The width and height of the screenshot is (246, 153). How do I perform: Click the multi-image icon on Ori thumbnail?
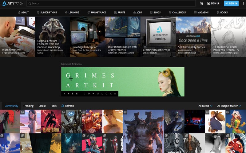[63, 112]
